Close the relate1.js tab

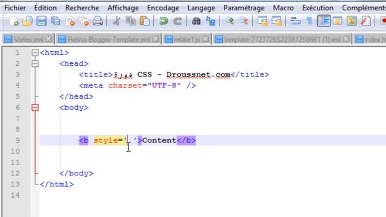pos(206,39)
